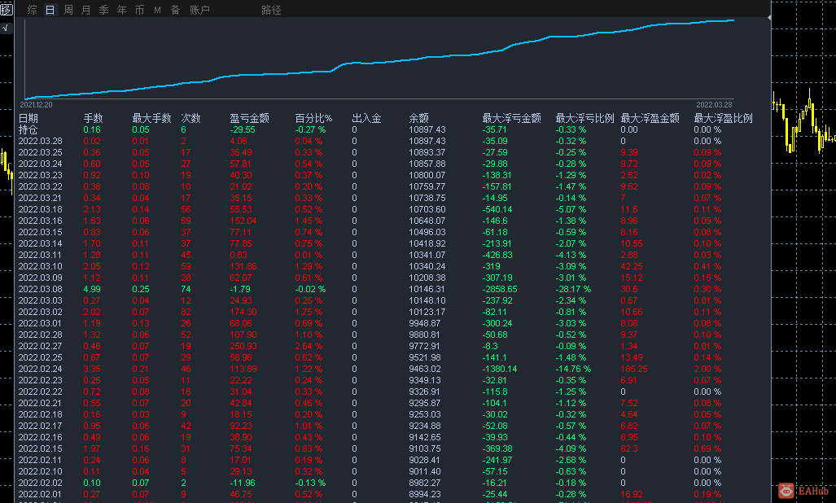Click max floating loss -1380.14
The width and height of the screenshot is (836, 503).
[x=500, y=369]
